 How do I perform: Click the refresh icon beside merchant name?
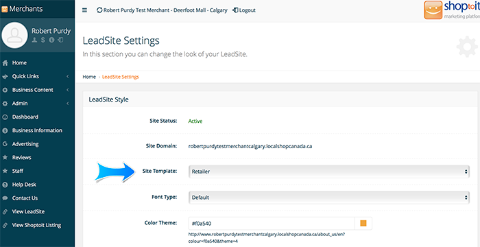99,10
